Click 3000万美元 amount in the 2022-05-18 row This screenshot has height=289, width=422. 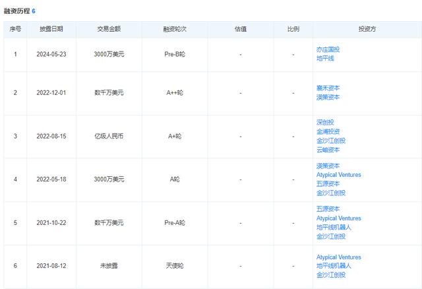tap(109, 179)
